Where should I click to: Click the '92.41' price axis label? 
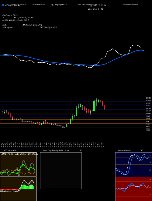pos(148,119)
